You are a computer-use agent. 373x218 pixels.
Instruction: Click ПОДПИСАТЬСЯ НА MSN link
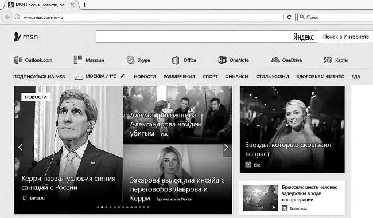[x=39, y=77]
